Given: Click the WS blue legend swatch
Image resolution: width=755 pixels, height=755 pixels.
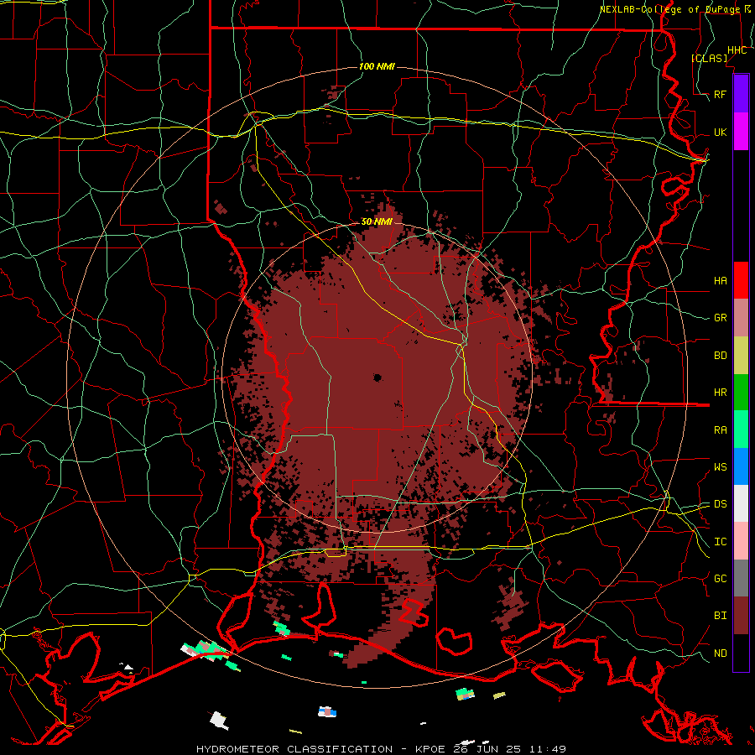Looking at the screenshot, I should 741,466.
